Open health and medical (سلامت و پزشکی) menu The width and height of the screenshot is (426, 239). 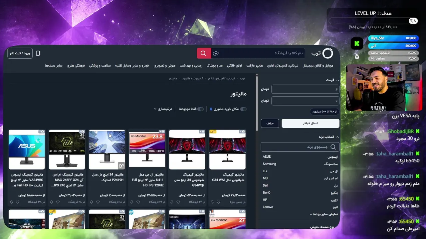(x=100, y=66)
